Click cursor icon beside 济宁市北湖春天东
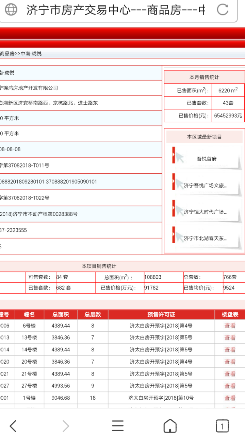This screenshot has height=435, width=245. 178,235
